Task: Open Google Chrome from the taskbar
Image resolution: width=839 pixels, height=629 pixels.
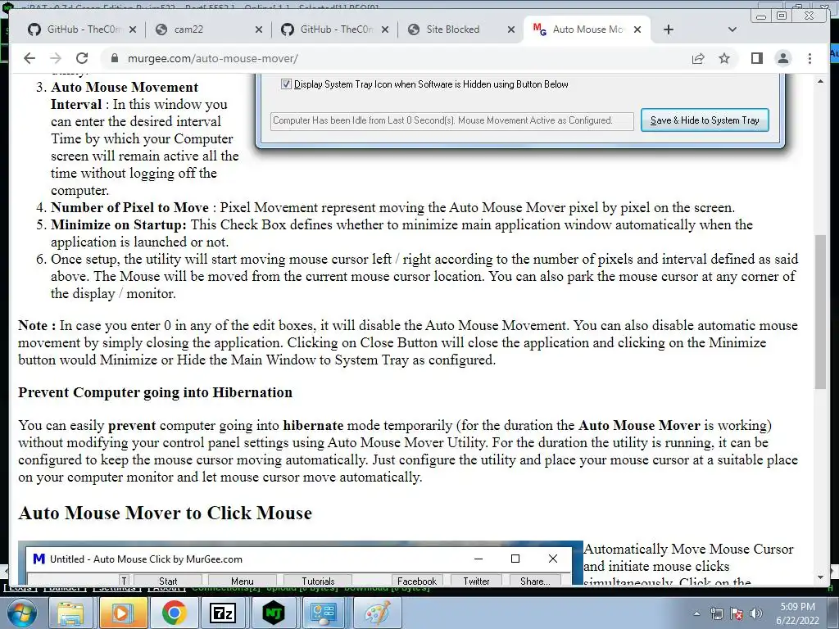Action: pos(173,613)
